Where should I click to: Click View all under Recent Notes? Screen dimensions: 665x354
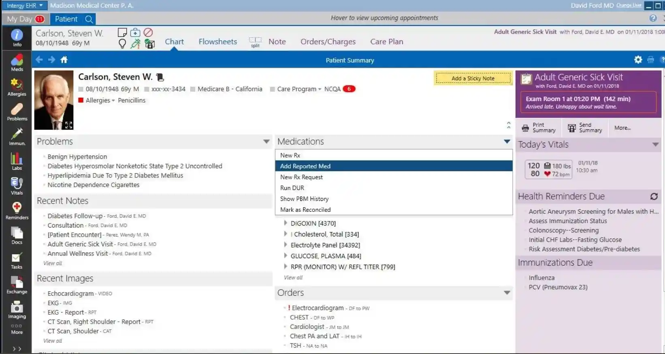[53, 263]
